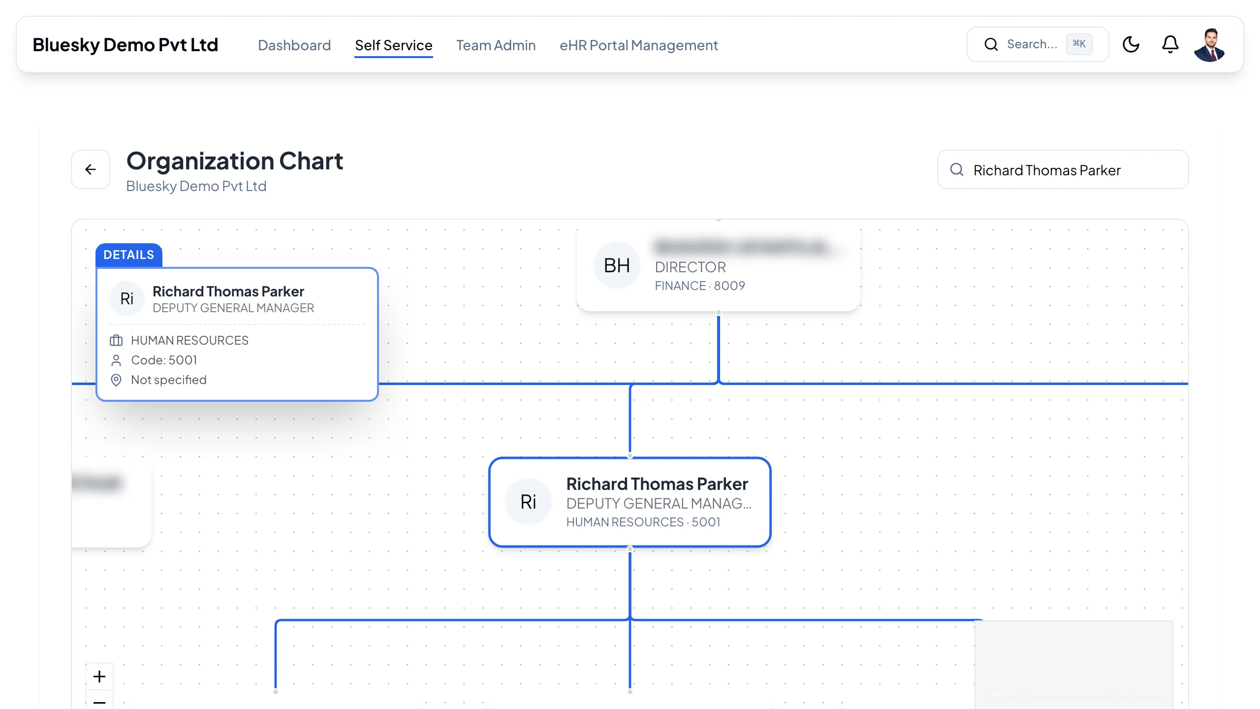Open eHR Portal Management
1260x709 pixels.
pos(639,45)
